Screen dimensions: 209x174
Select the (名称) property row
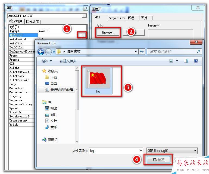48,31
